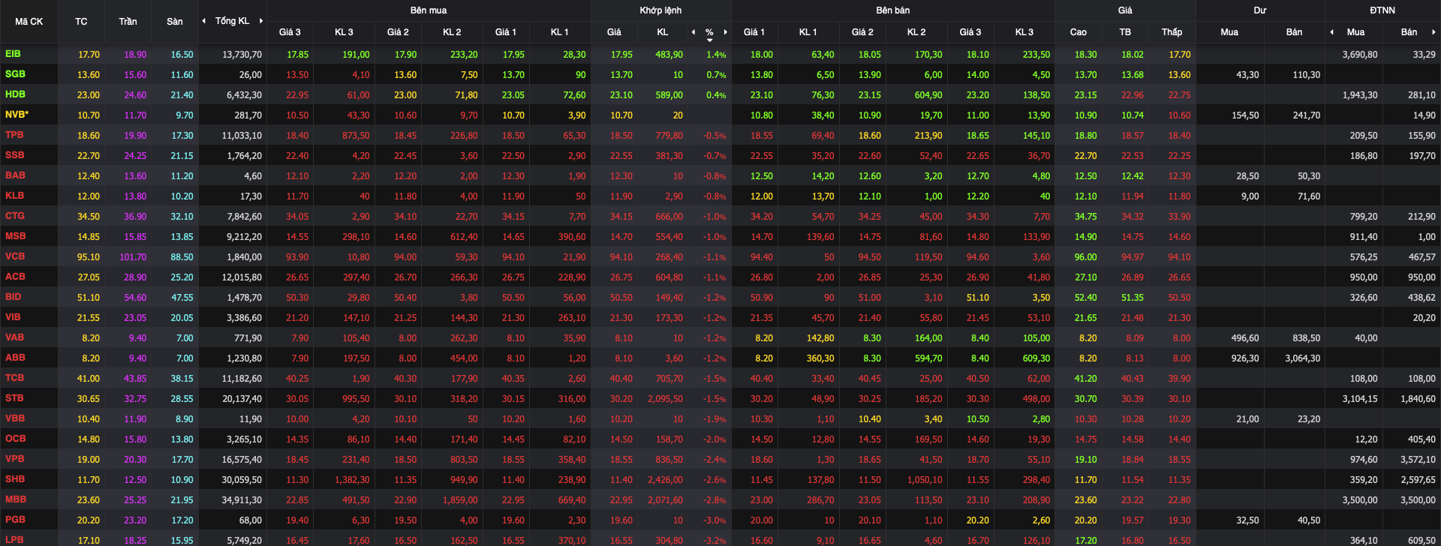This screenshot has width=1441, height=546.
Task: Click the TB price column header
Action: click(x=1125, y=32)
